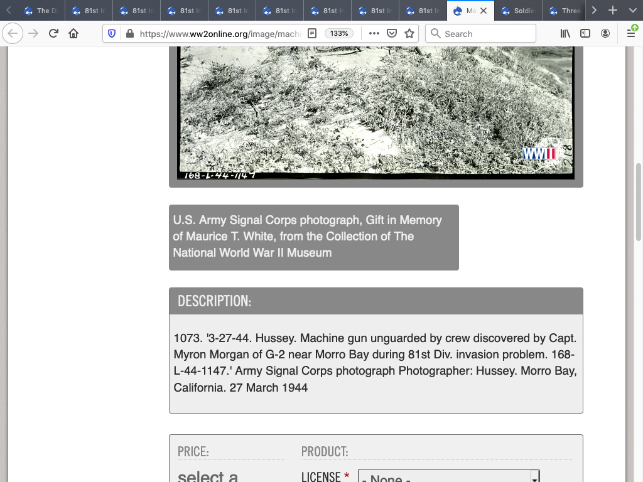Screen dimensions: 643x482
Task: Reload the current page
Action: click(x=53, y=34)
